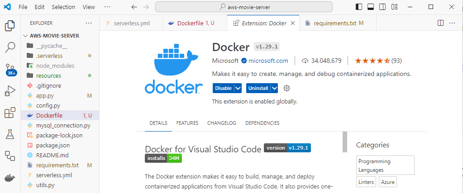Image resolution: width=463 pixels, height=193 pixels.
Task: Open the microsoft.com publisher link
Action: pos(268,61)
